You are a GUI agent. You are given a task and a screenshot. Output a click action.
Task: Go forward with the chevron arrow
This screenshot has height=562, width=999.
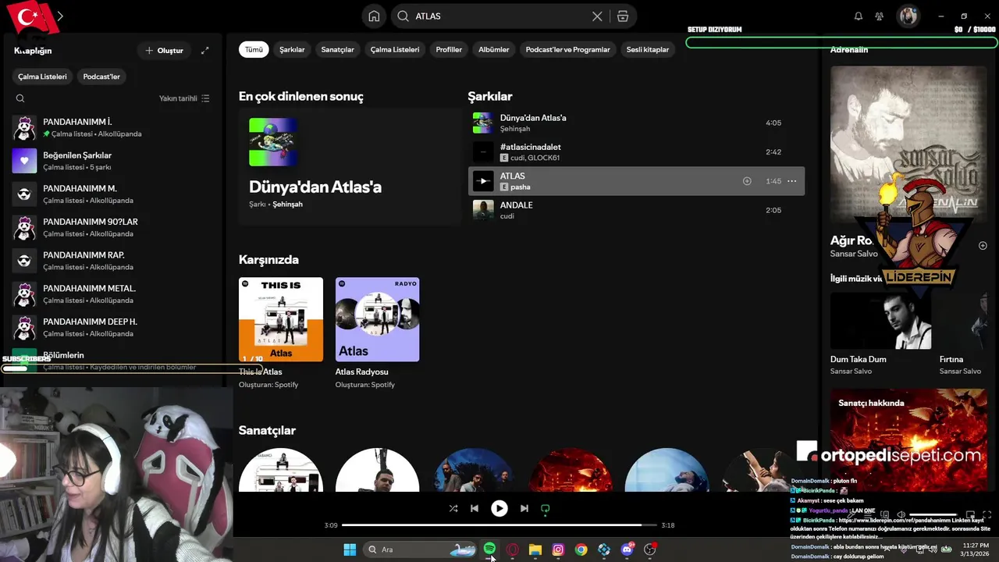(x=60, y=16)
